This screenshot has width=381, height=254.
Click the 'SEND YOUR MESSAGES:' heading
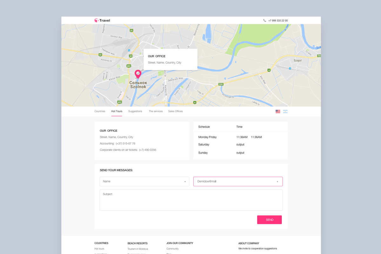point(116,170)
